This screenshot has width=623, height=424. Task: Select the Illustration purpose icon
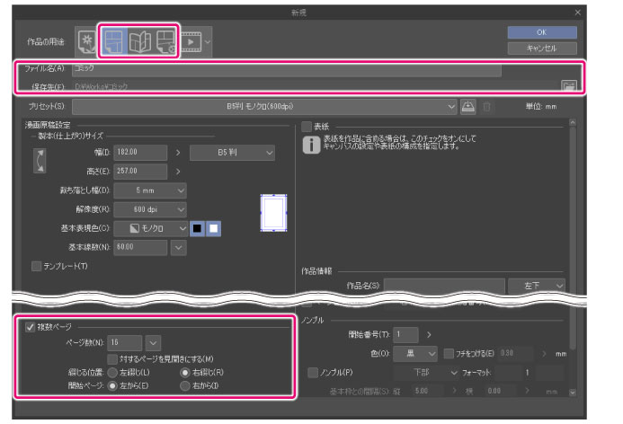pyautogui.click(x=86, y=41)
